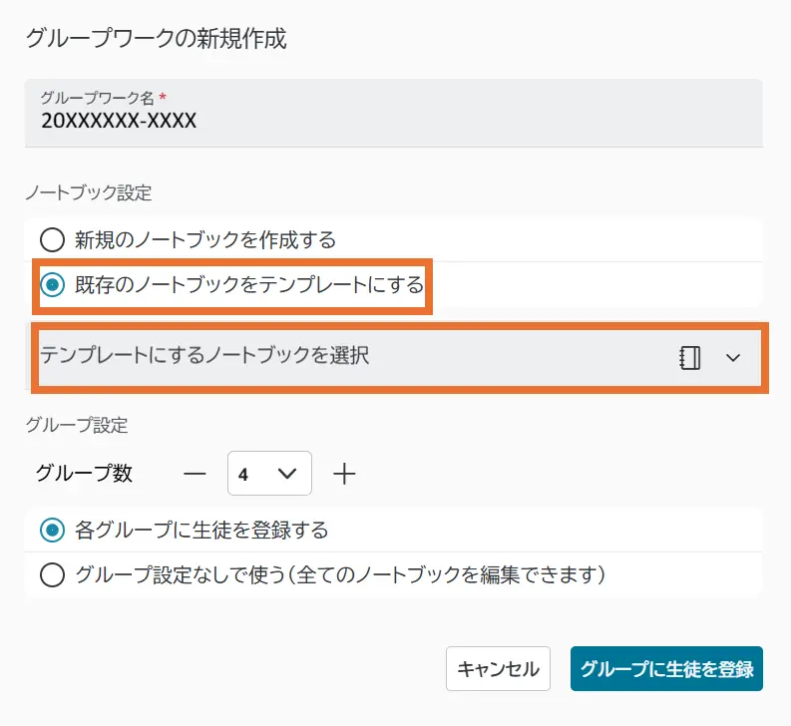Decrease group count with minus button

pyautogui.click(x=195, y=474)
